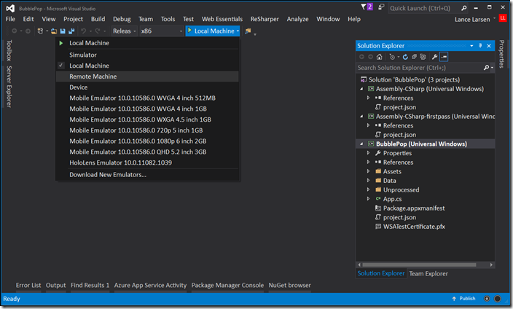The image size is (513, 309).
Task: Select HoloLens Emulator 10.0.11082.1039
Action: pyautogui.click(x=147, y=163)
